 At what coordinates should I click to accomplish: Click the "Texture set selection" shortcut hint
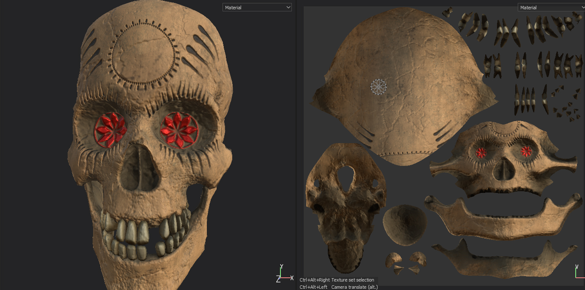pos(353,280)
